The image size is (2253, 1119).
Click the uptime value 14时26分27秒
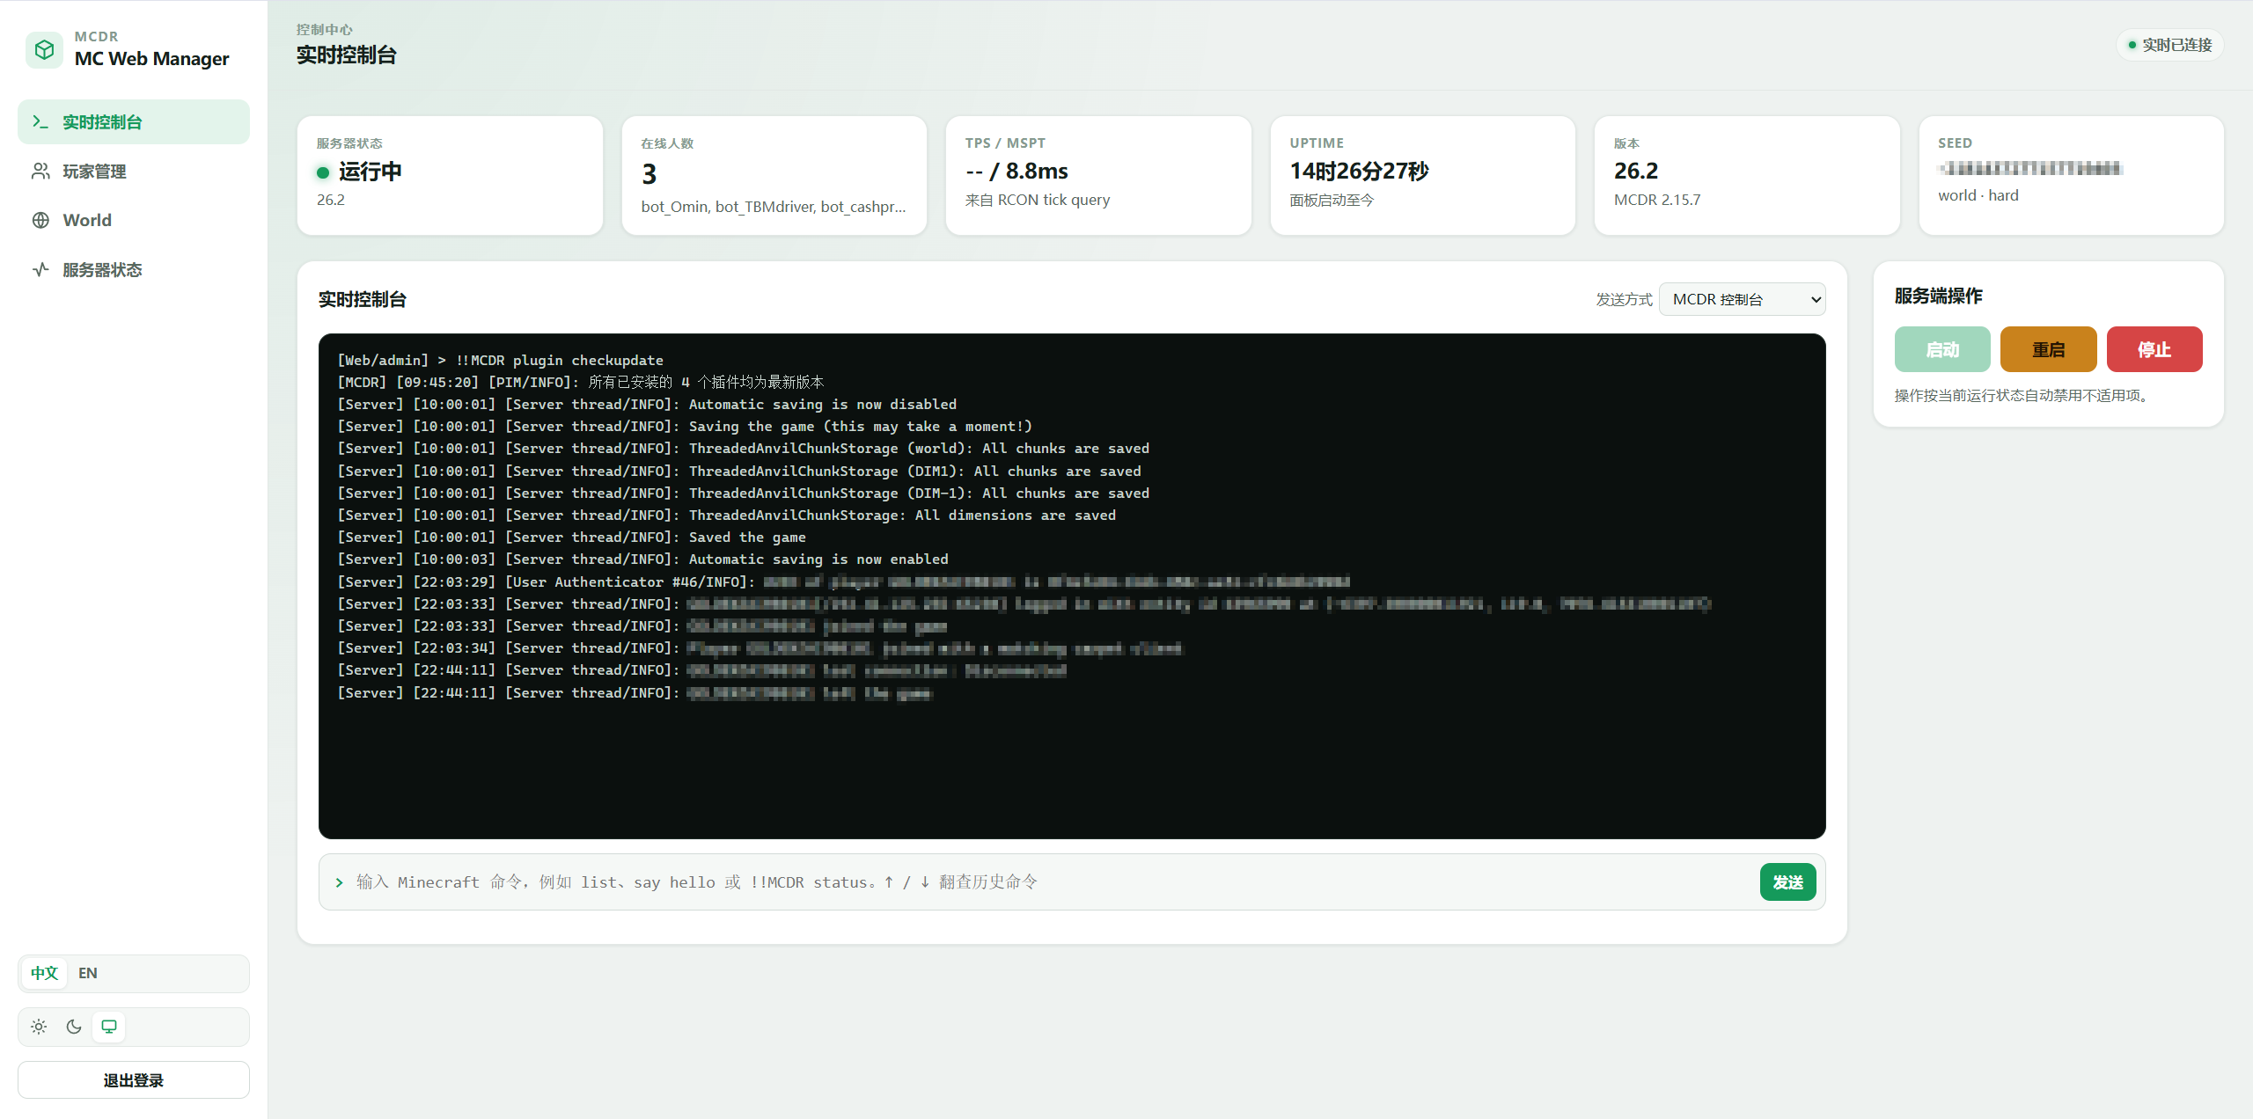point(1359,171)
